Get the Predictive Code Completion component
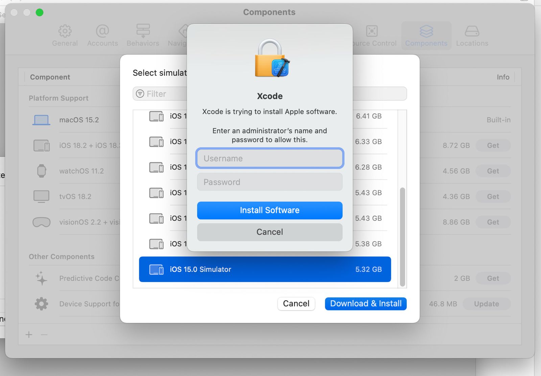The width and height of the screenshot is (541, 376). 493,278
